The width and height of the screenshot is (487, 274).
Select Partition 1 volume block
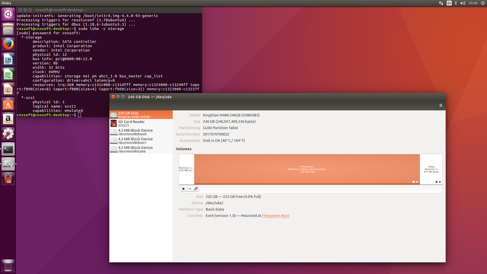(x=186, y=169)
